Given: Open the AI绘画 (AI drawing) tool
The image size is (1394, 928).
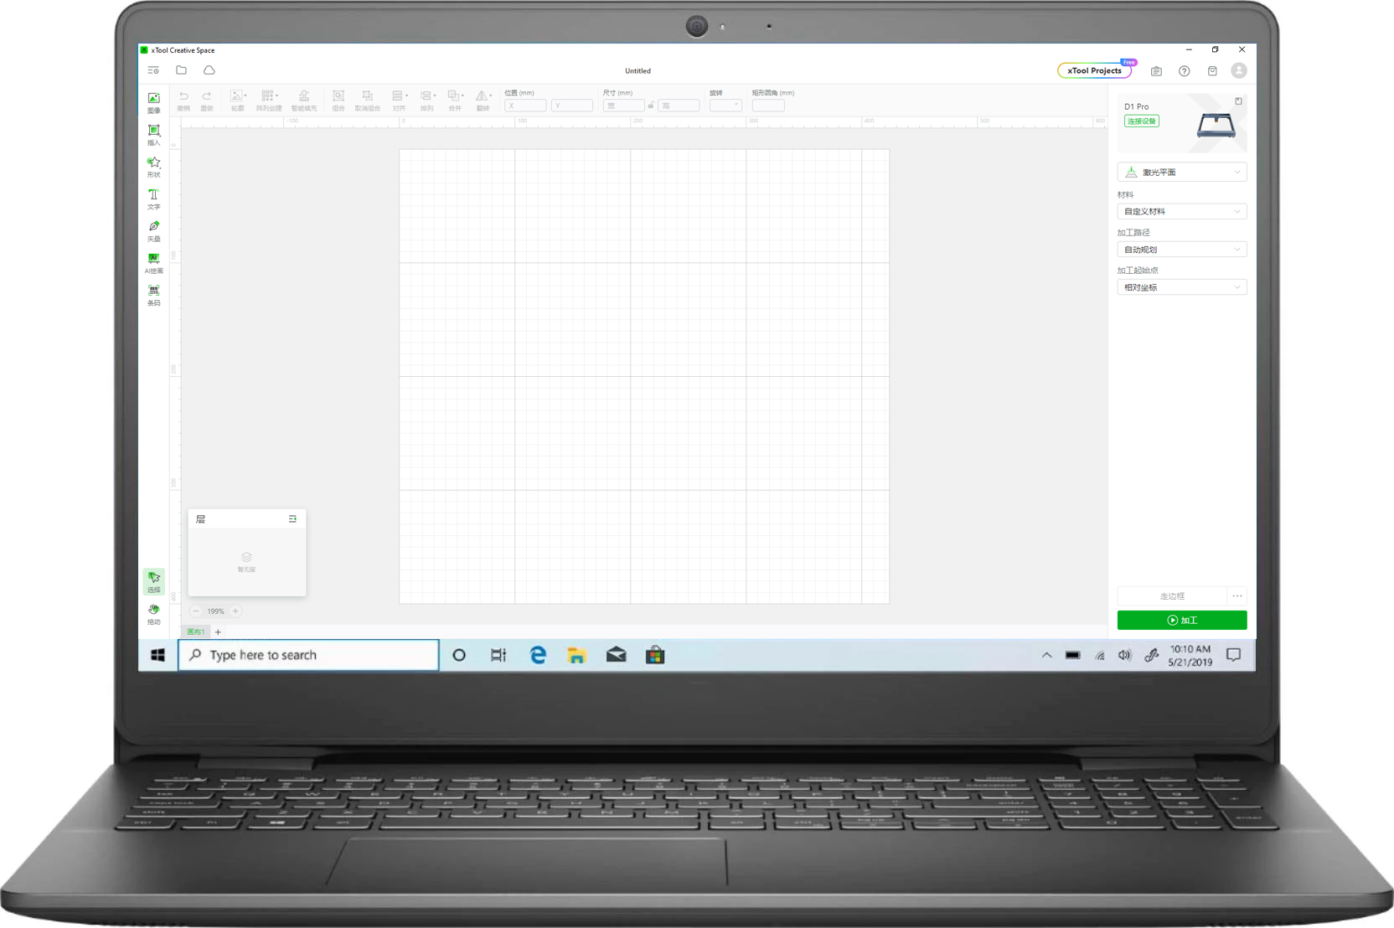Looking at the screenshot, I should pos(153,263).
